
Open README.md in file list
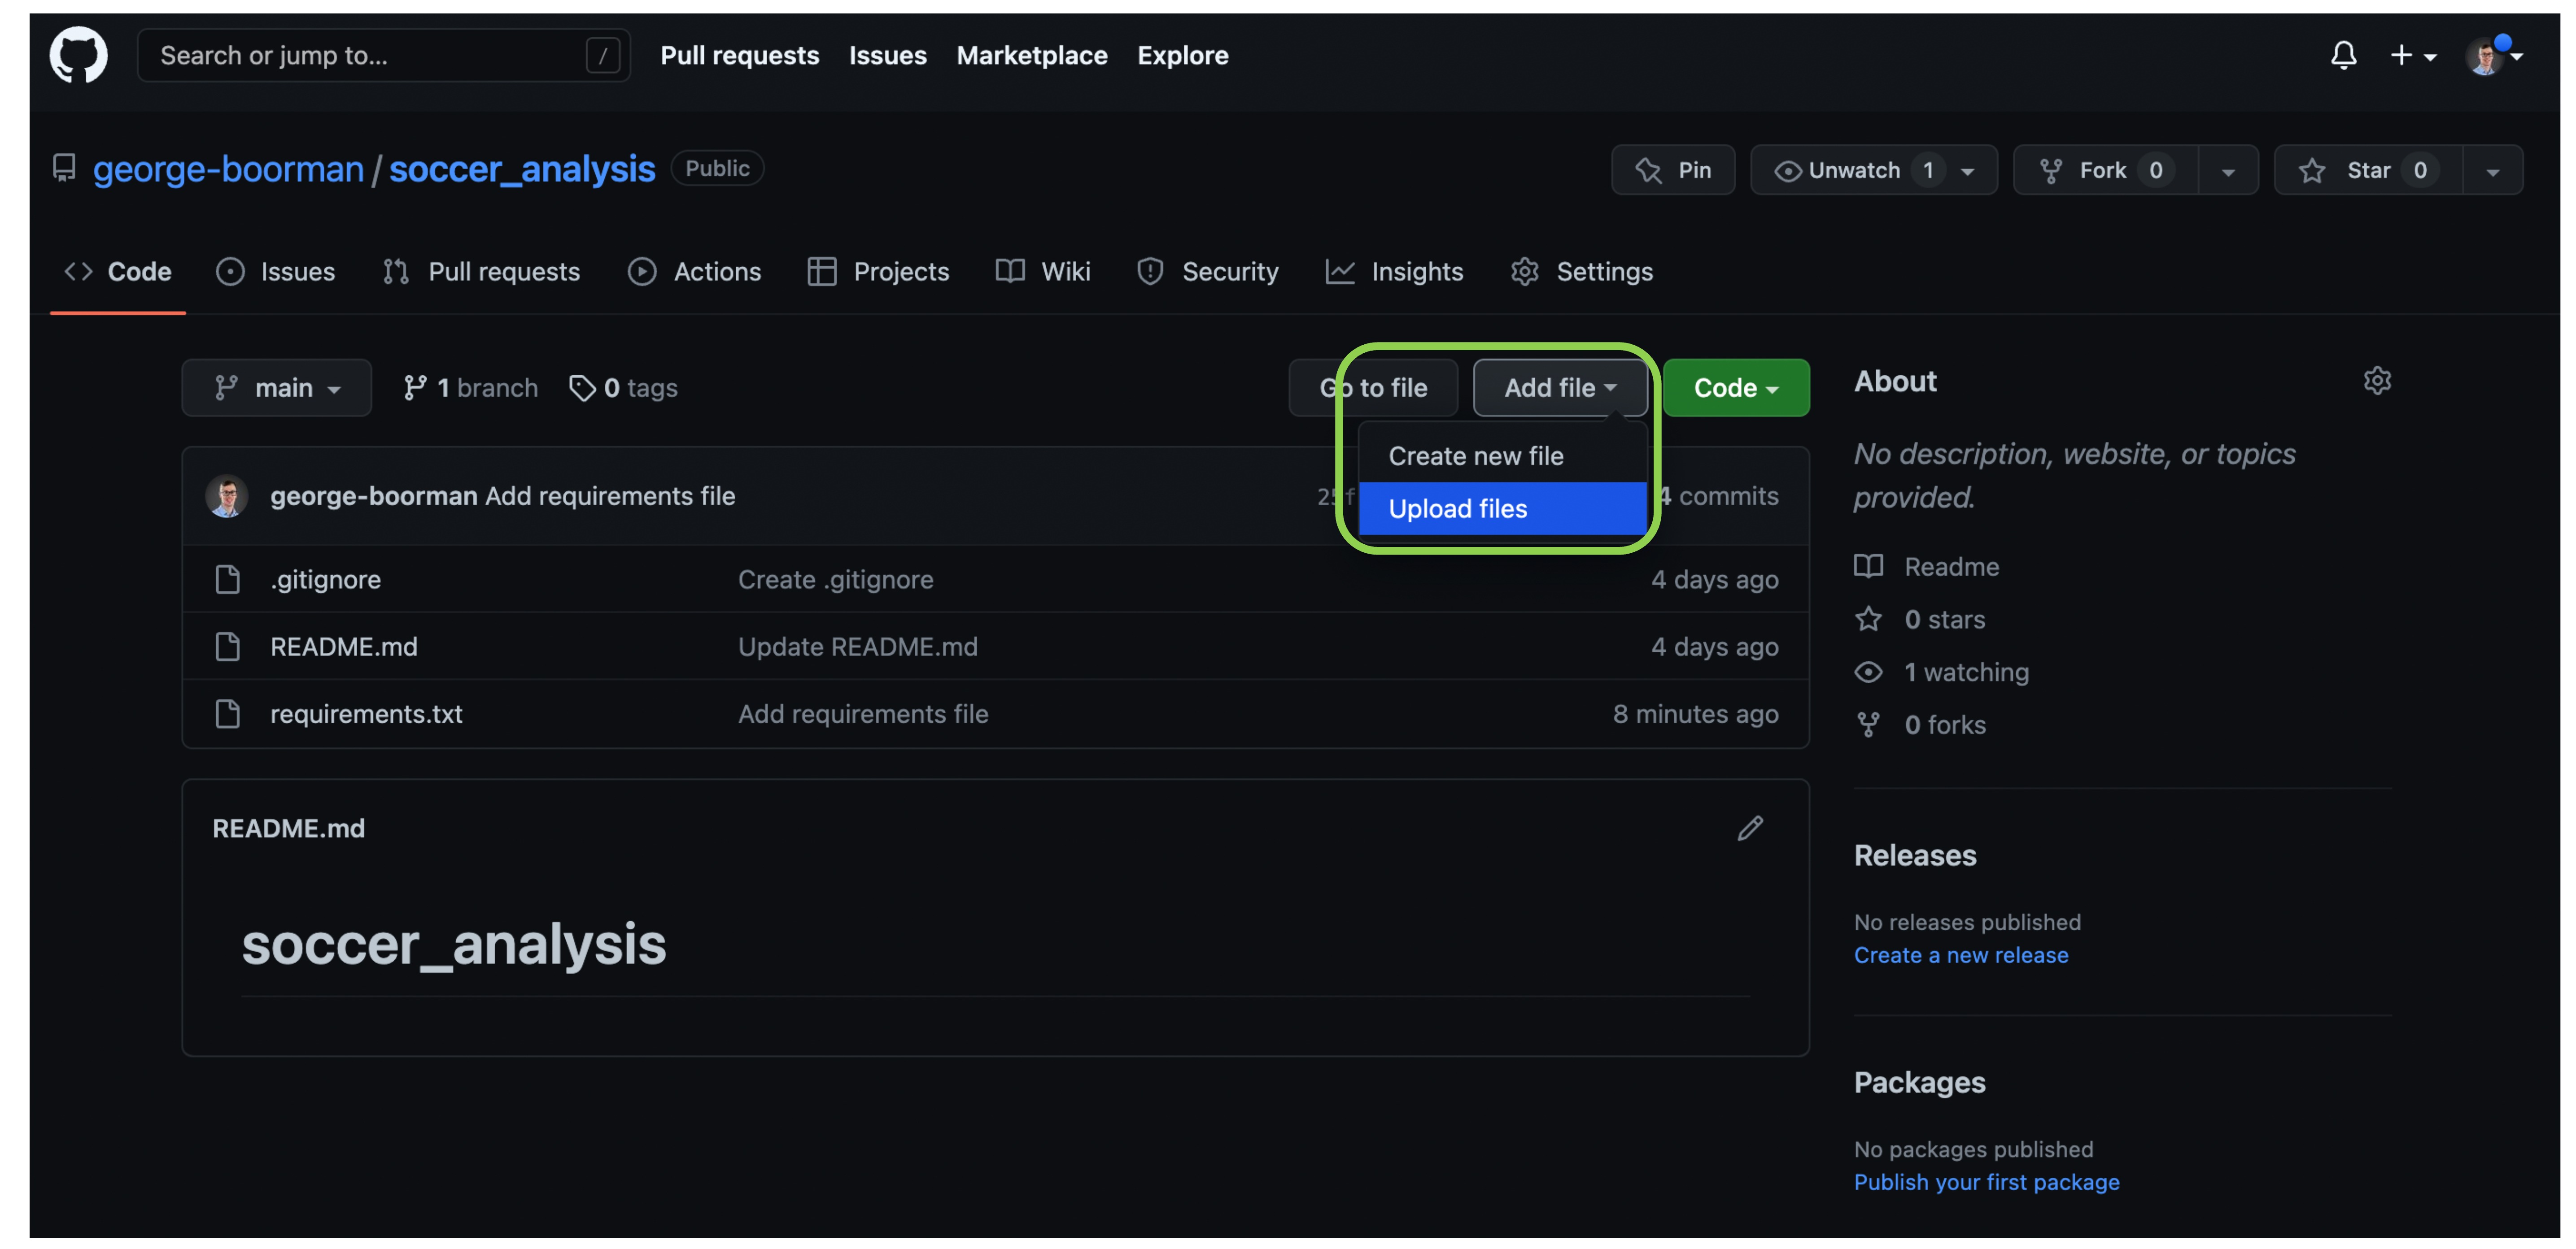[x=343, y=646]
